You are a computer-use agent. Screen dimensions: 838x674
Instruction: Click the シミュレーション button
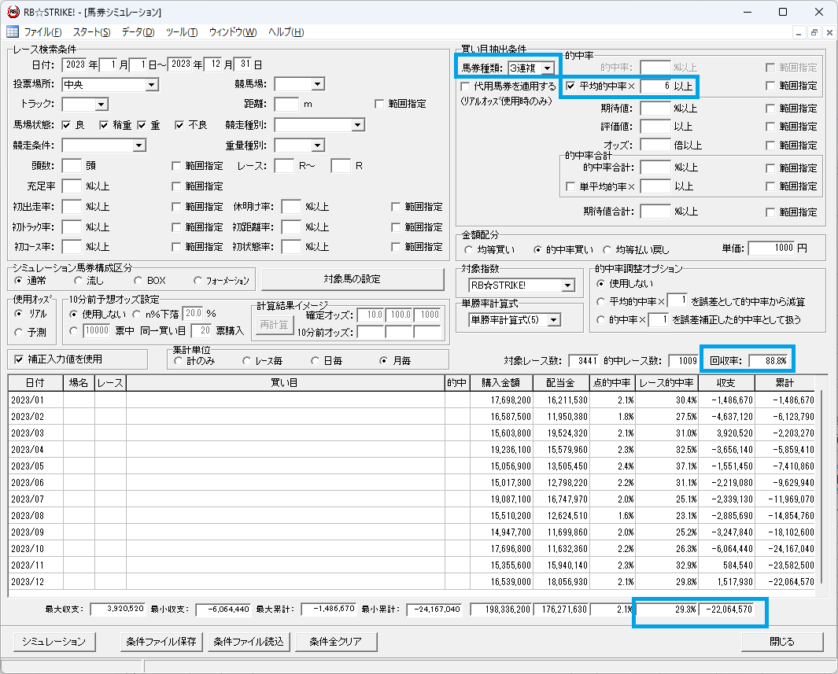(x=54, y=642)
